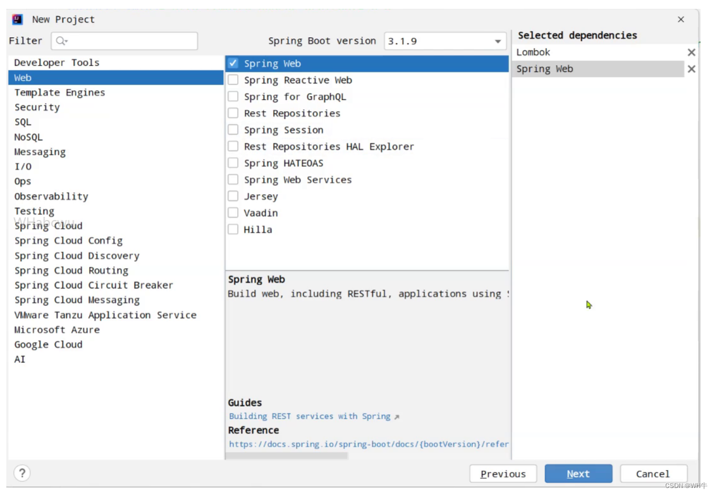The image size is (717, 495).
Task: Focus the Filter search input field
Action: (125, 41)
